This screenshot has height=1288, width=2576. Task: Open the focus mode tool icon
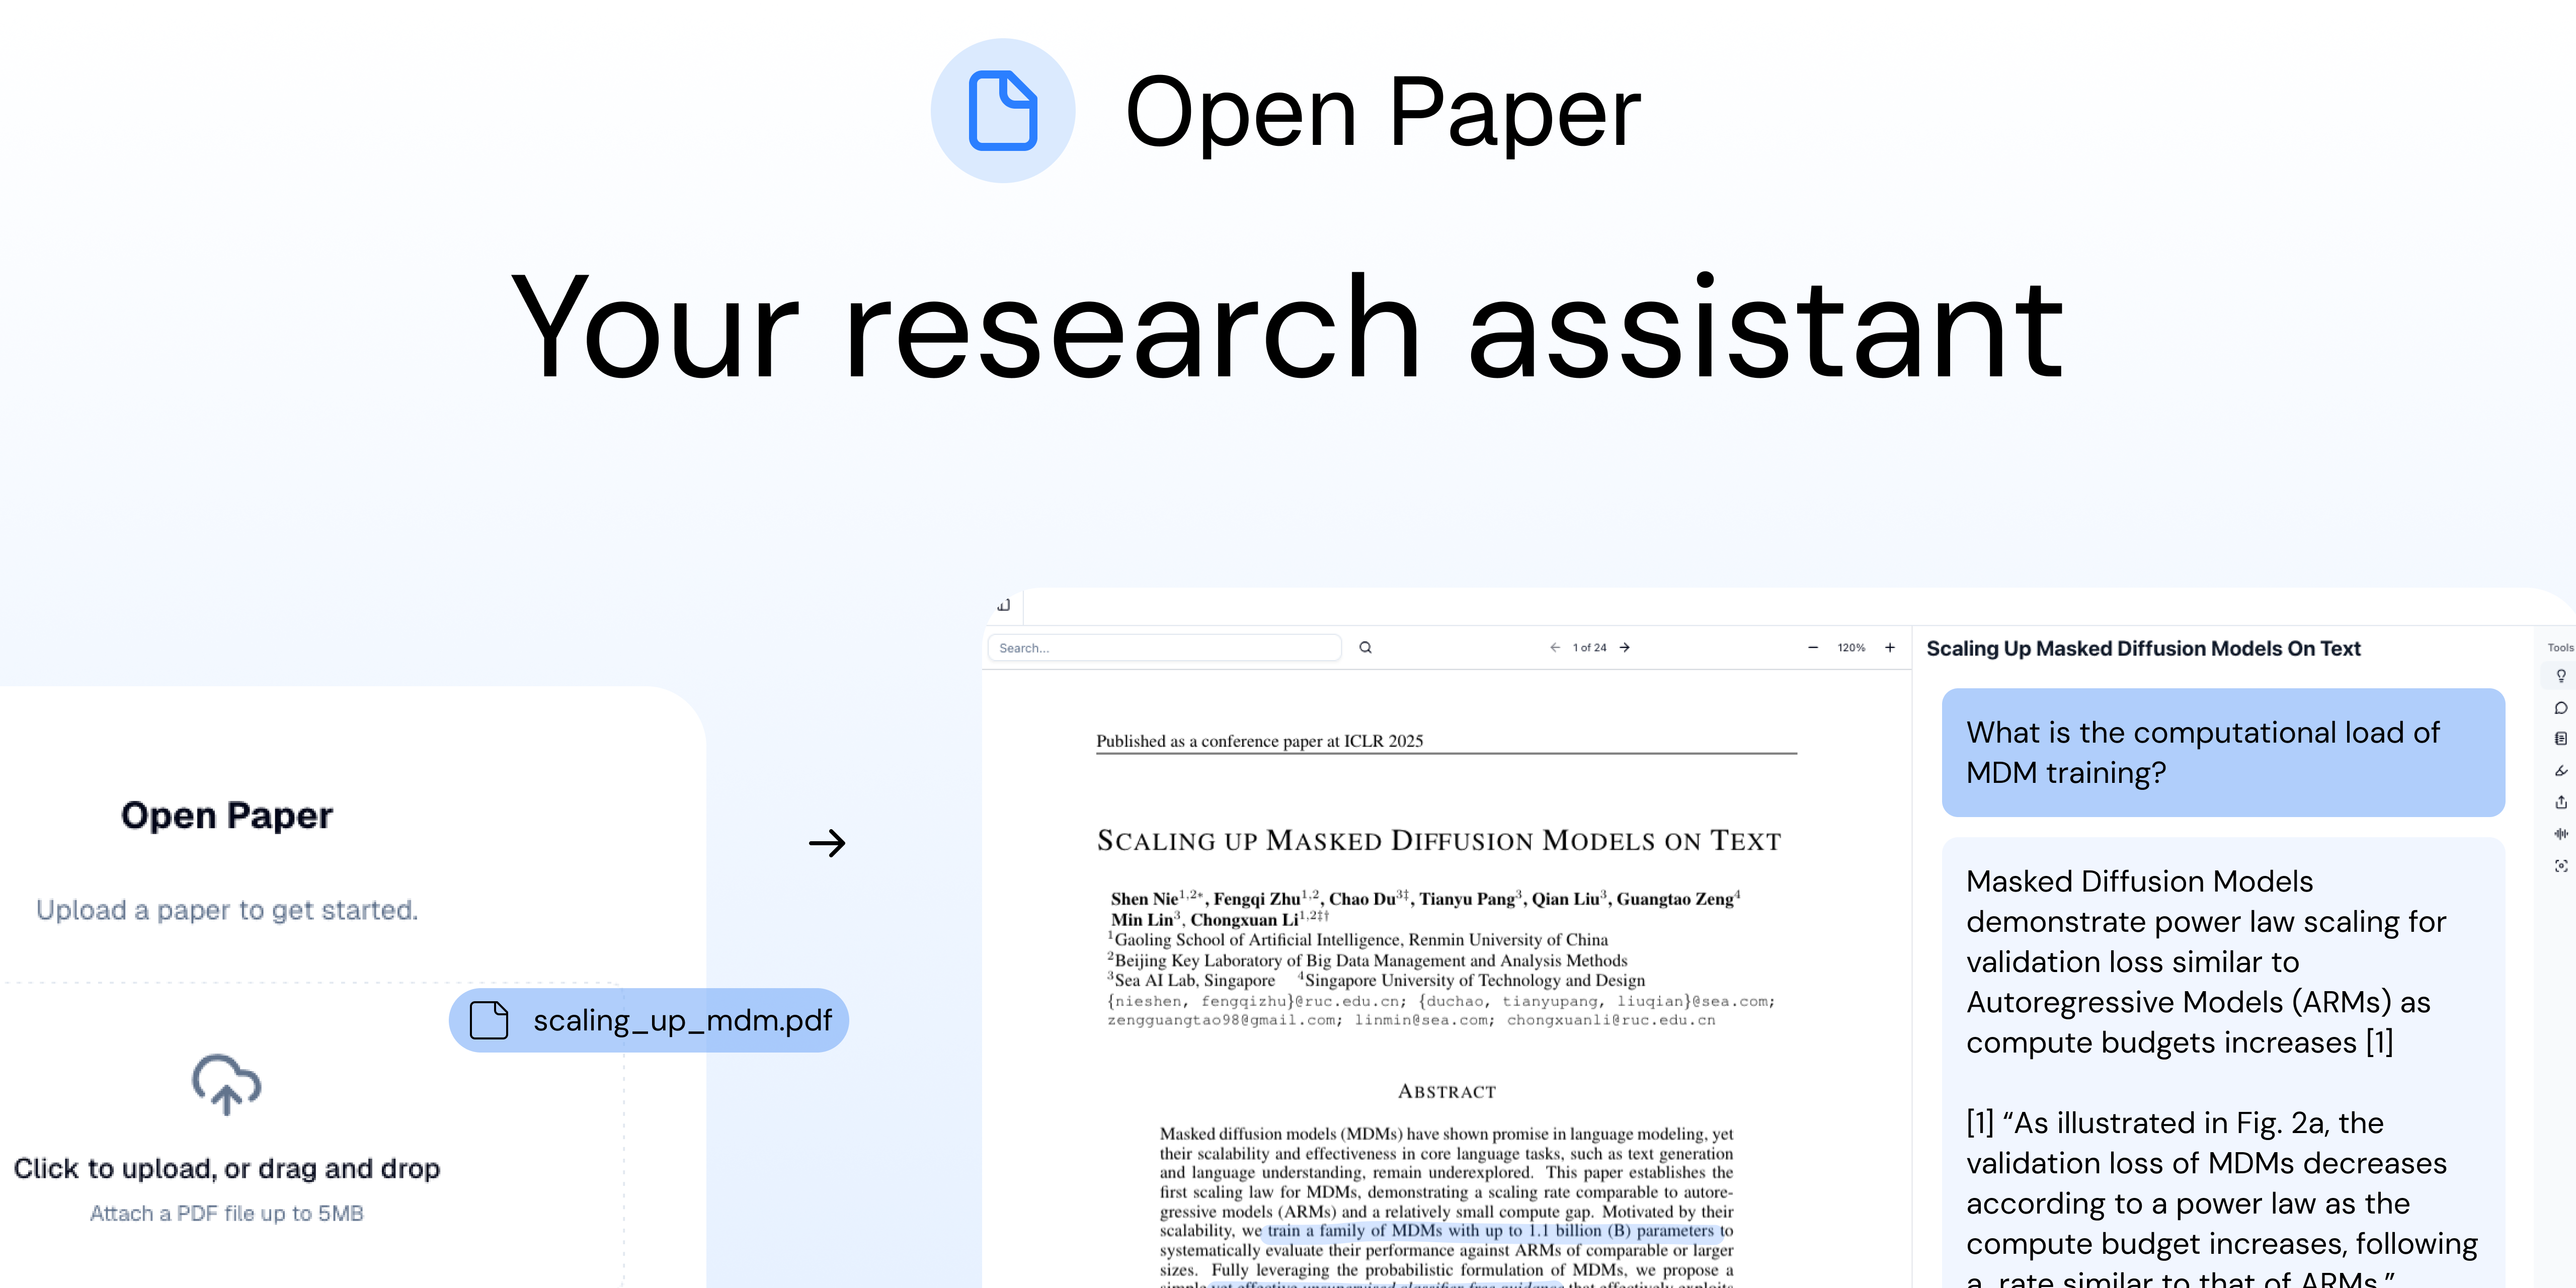pyautogui.click(x=2561, y=865)
